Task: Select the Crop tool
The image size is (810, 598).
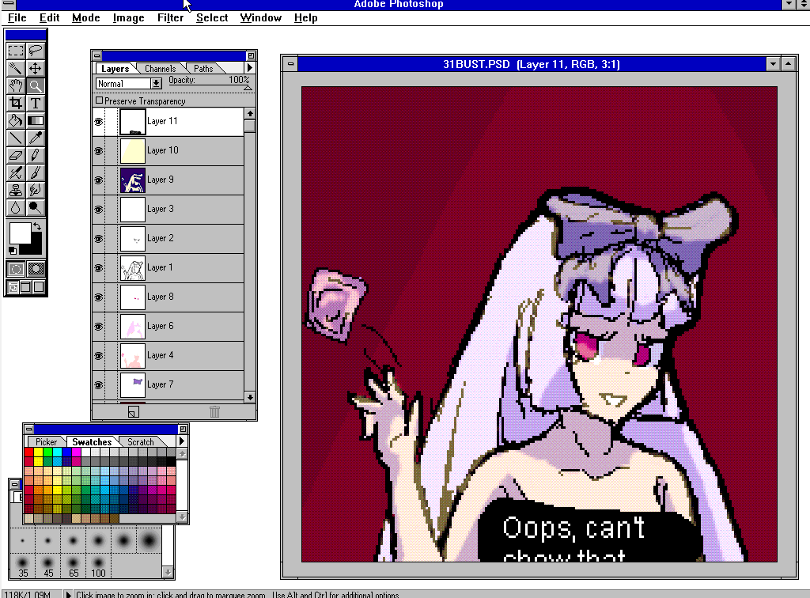Action: tap(16, 103)
